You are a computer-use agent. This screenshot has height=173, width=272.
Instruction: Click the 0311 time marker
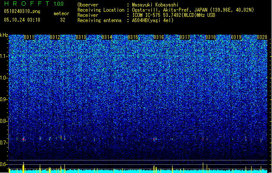(29, 37)
